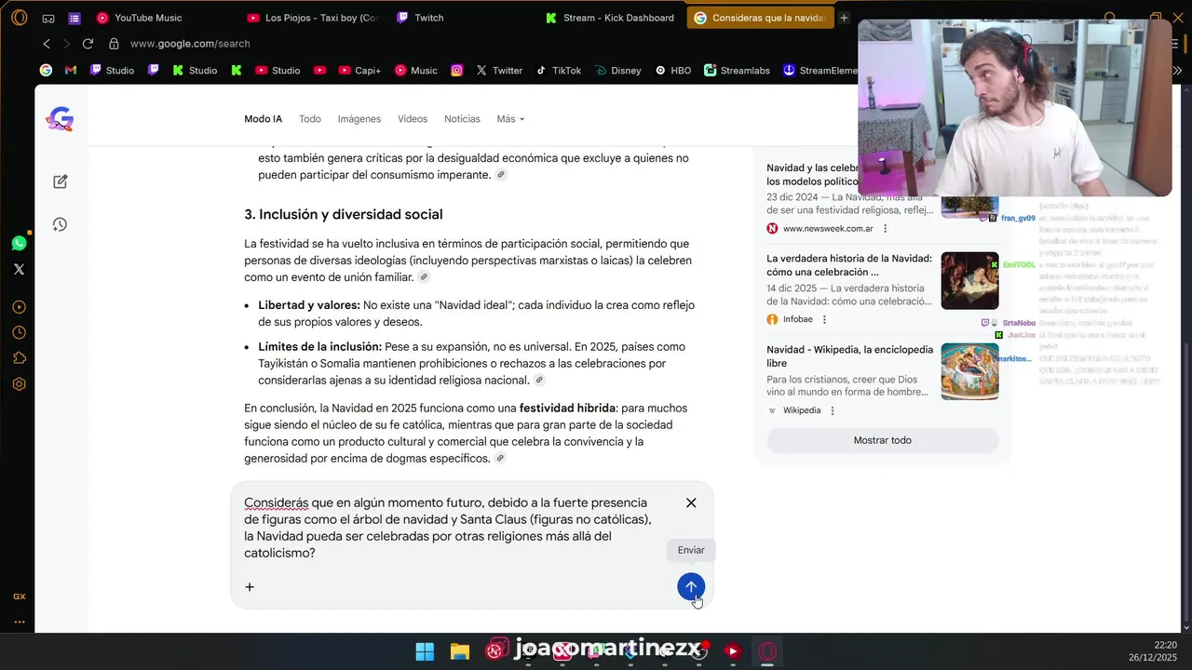Open the sidebar player icon
Image resolution: width=1192 pixels, height=670 pixels.
coord(20,307)
